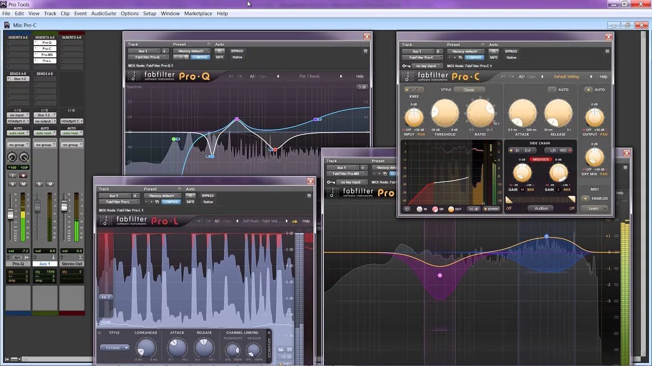Click the Pro-L meter scale icon above -32 dB
Viewport: 652px width, 366px height.
(x=290, y=349)
